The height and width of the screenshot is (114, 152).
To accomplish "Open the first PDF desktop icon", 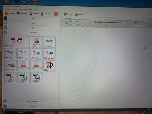I will pyautogui.click(x=7, y=2).
